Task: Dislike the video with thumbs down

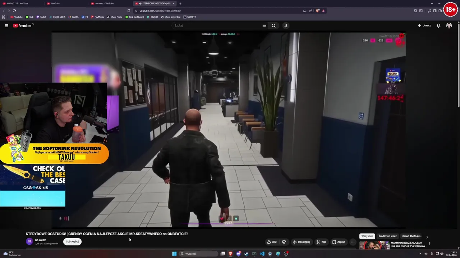Action: tap(284, 242)
